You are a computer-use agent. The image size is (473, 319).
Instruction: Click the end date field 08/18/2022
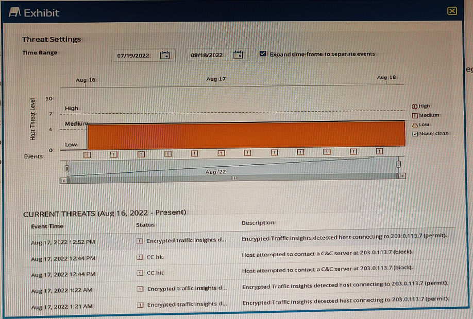pos(206,55)
